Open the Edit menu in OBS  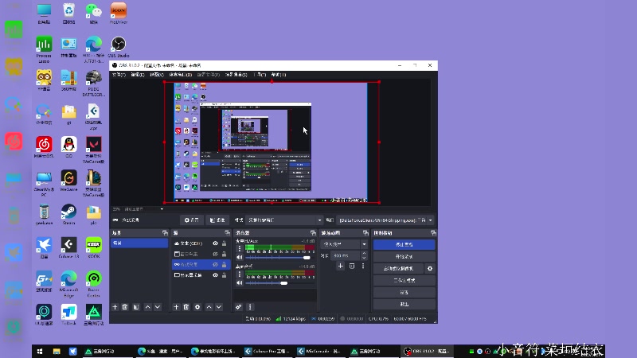point(137,75)
